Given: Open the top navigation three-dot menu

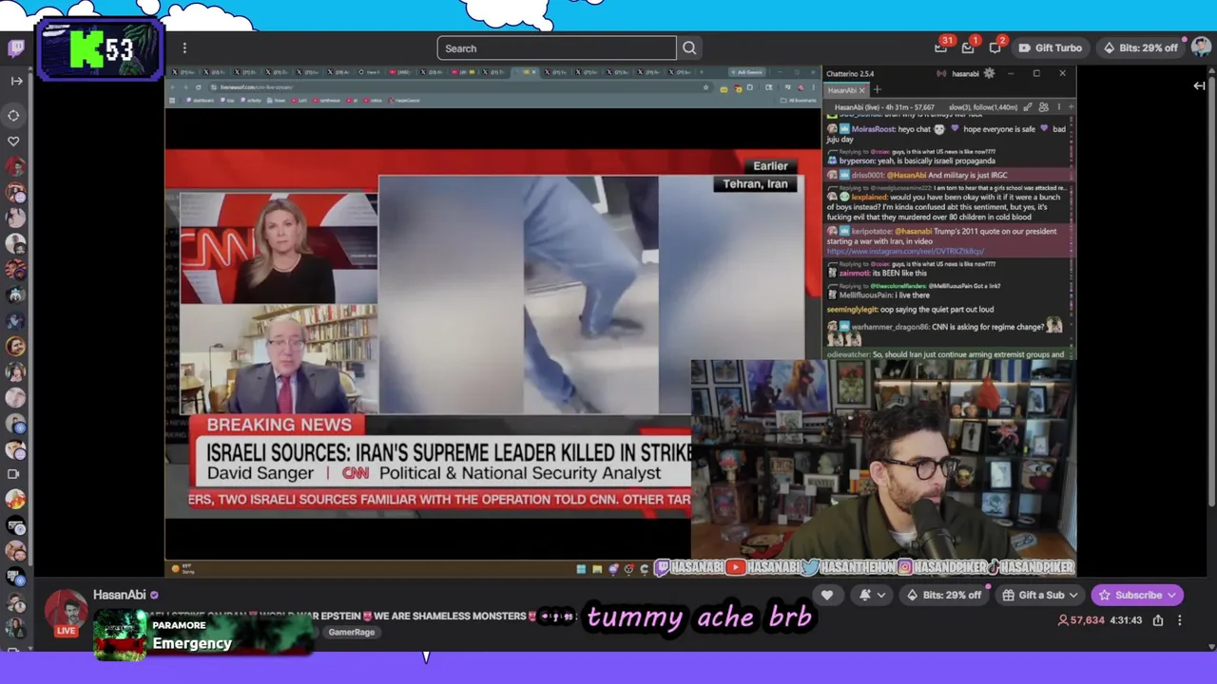Looking at the screenshot, I should coord(184,48).
